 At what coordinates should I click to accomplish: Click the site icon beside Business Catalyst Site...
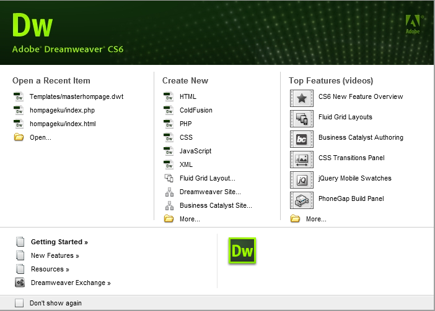click(169, 205)
